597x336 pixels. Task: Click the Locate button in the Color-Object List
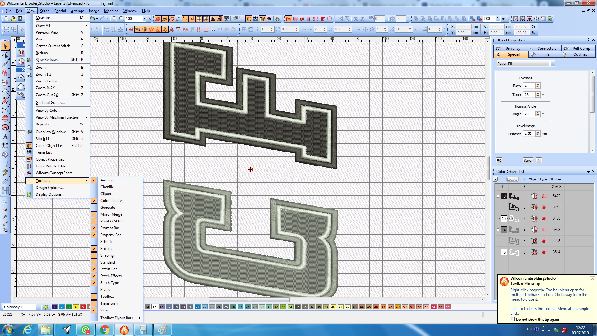pyautogui.click(x=512, y=180)
